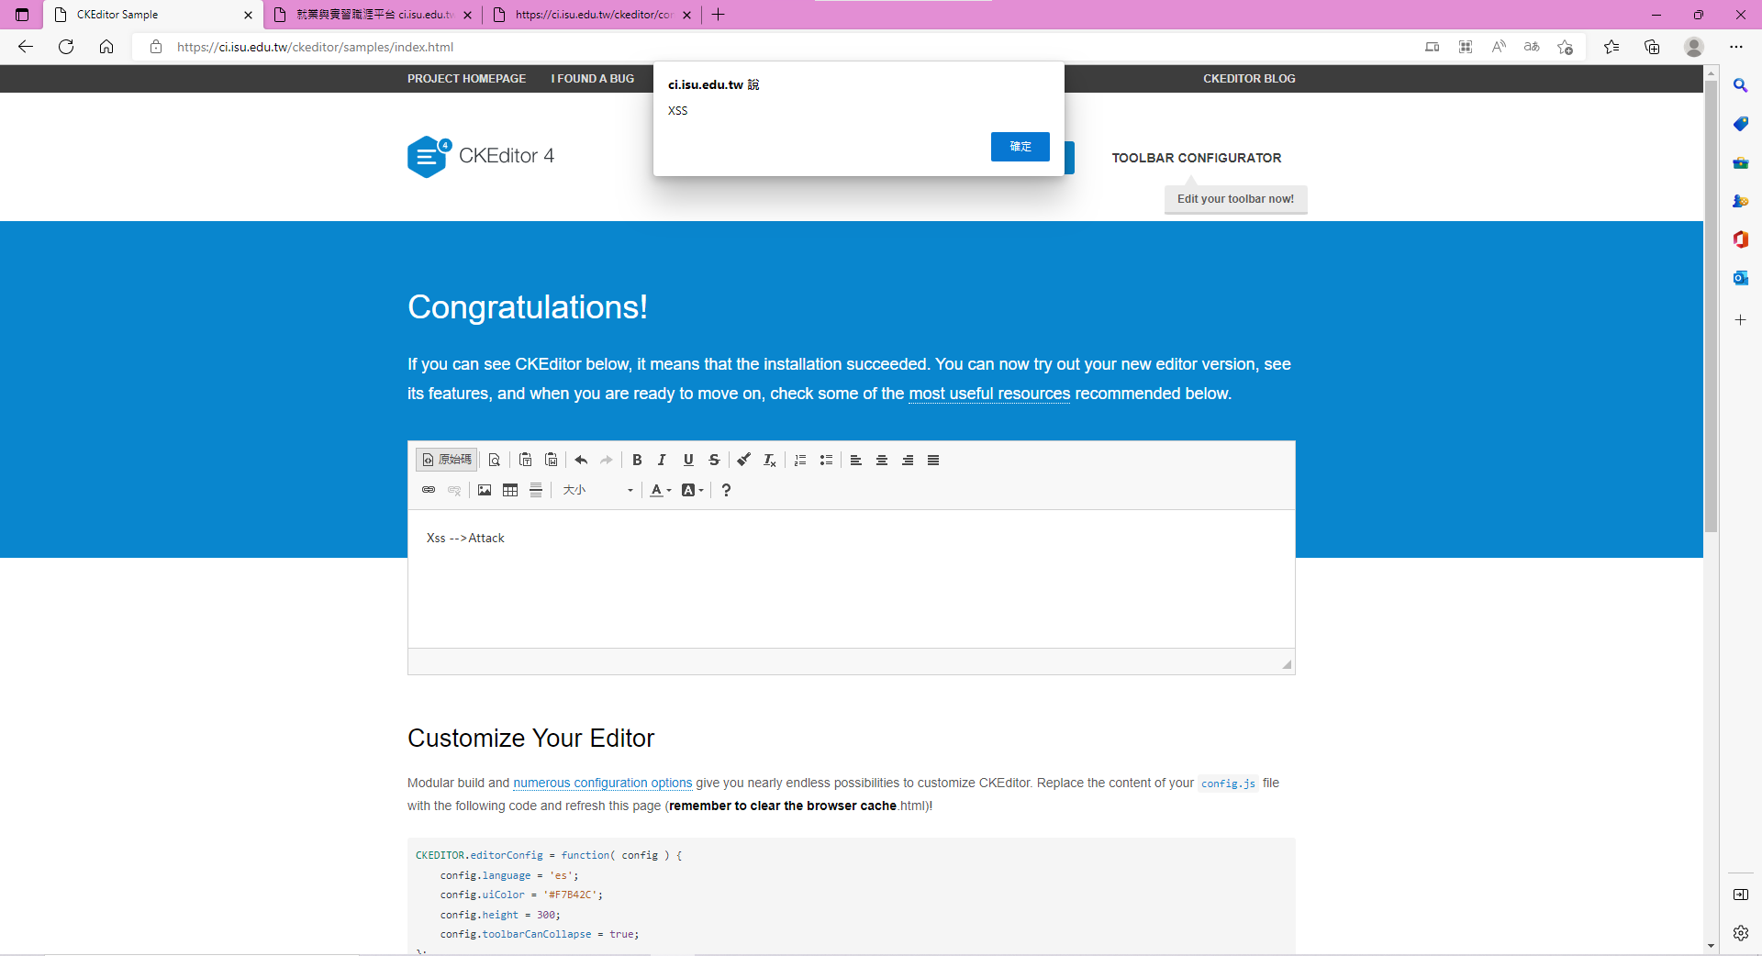The height and width of the screenshot is (956, 1762).
Task: Insert a horizontal line
Action: (536, 490)
